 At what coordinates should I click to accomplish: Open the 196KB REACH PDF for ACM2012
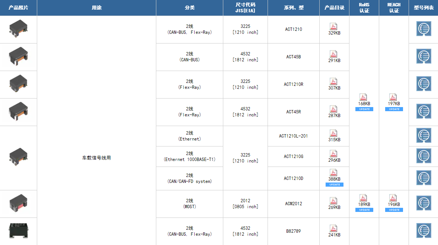[x=394, y=198]
